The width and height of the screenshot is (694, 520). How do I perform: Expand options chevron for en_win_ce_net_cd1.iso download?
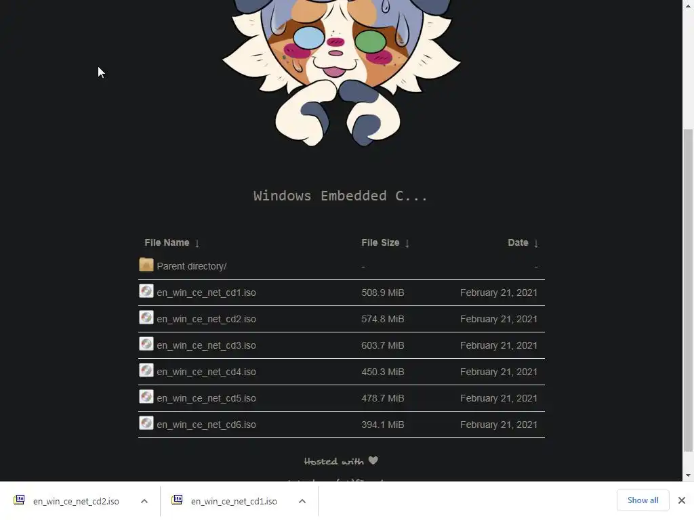point(302,501)
